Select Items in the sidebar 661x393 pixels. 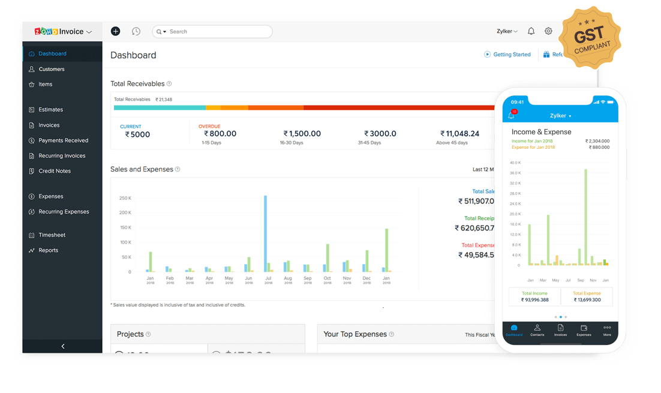[x=62, y=85]
